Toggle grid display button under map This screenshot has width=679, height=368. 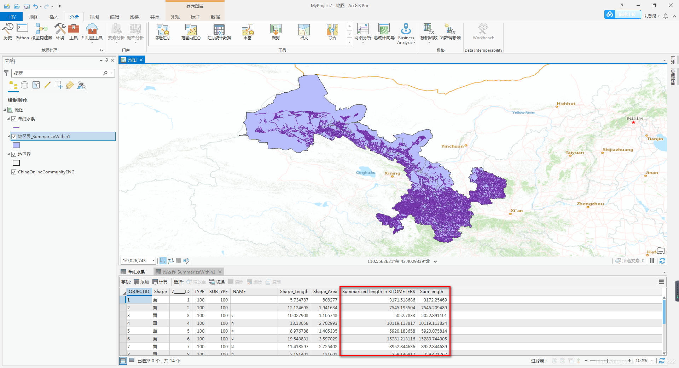179,261
